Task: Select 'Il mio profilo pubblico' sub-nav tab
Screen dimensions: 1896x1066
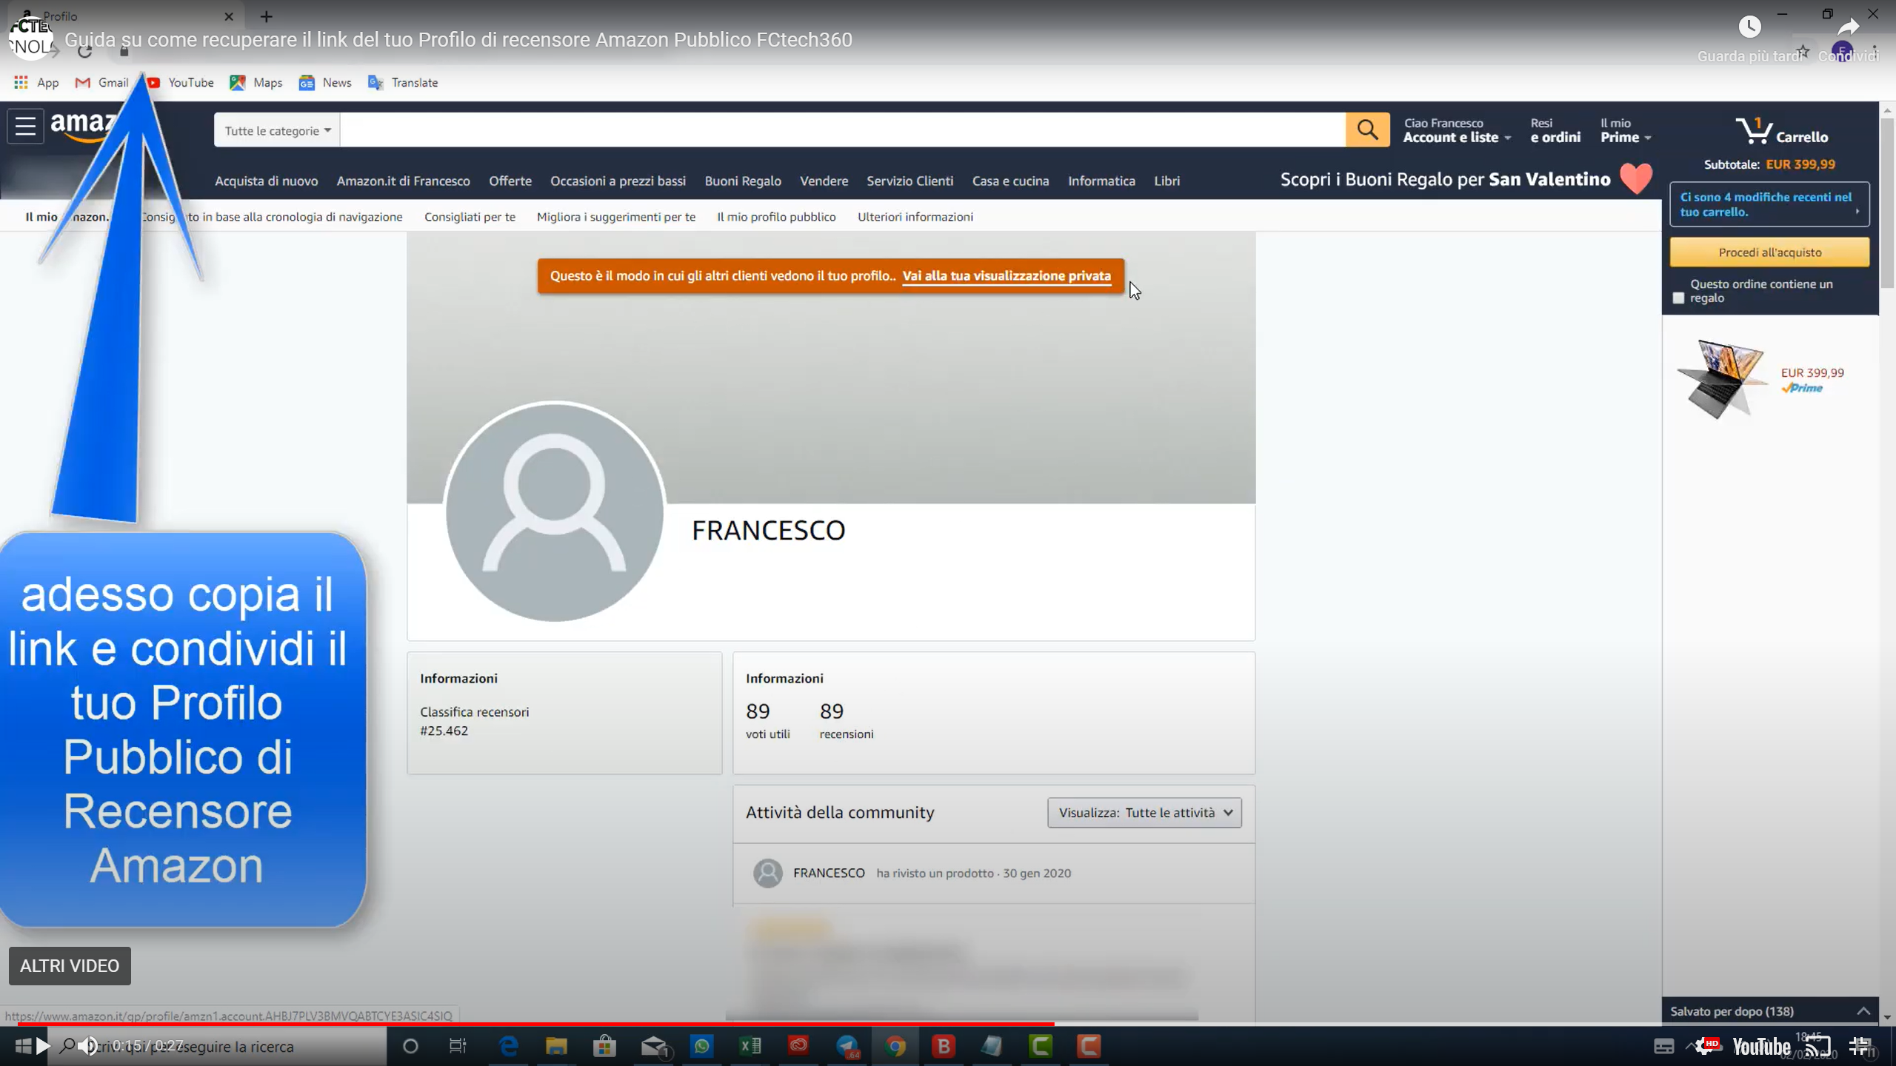Action: (x=776, y=217)
